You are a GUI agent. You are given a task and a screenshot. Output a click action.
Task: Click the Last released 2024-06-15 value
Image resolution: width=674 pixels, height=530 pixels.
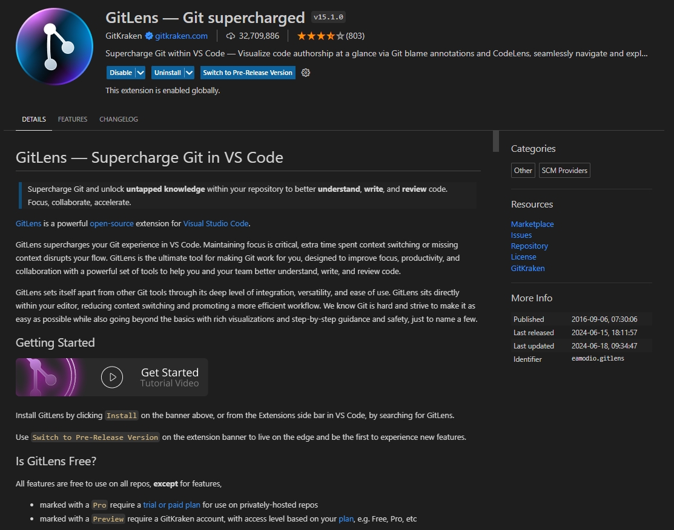[x=604, y=332]
